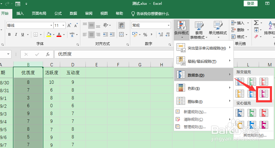Open Format as Table (套用表格格式)

[199, 30]
